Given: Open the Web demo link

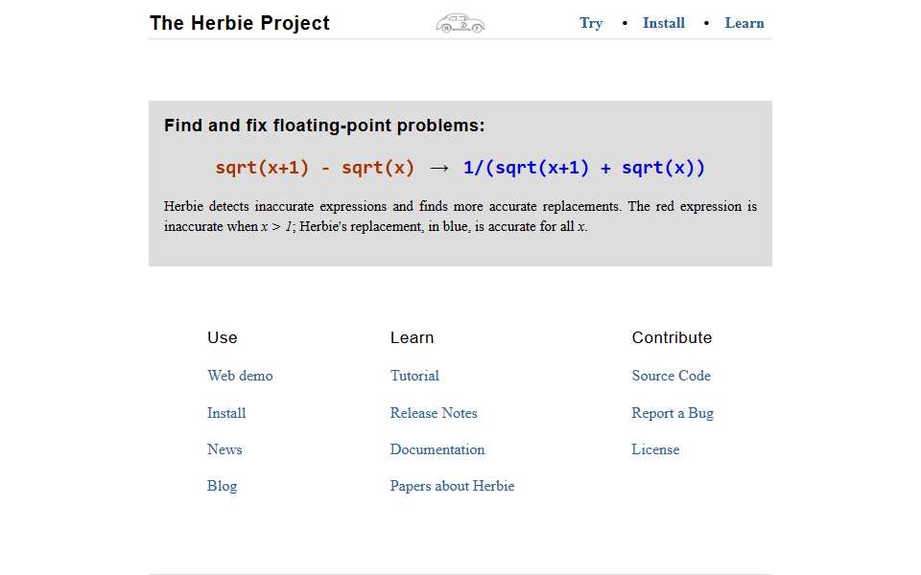Looking at the screenshot, I should tap(240, 376).
